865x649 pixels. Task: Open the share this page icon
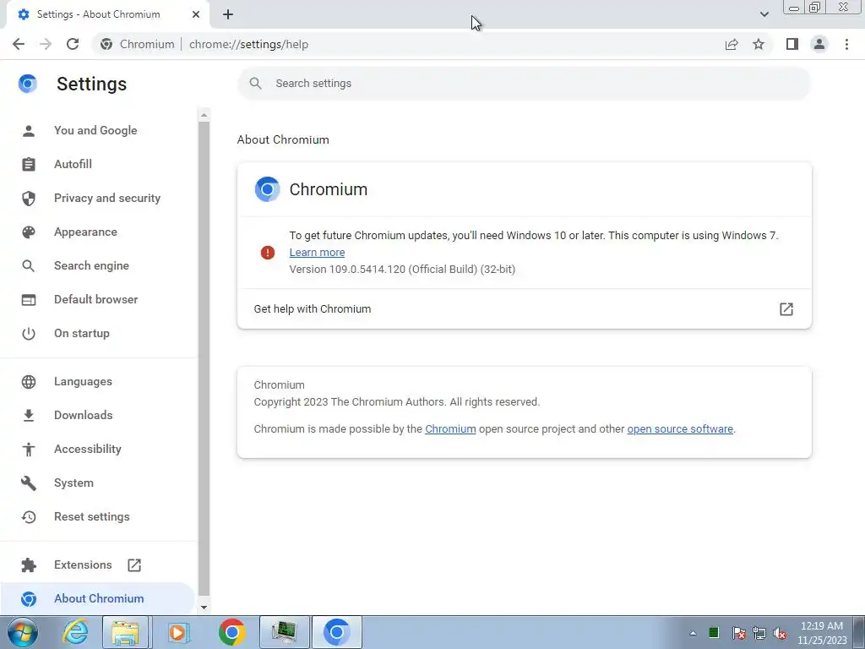click(x=732, y=44)
